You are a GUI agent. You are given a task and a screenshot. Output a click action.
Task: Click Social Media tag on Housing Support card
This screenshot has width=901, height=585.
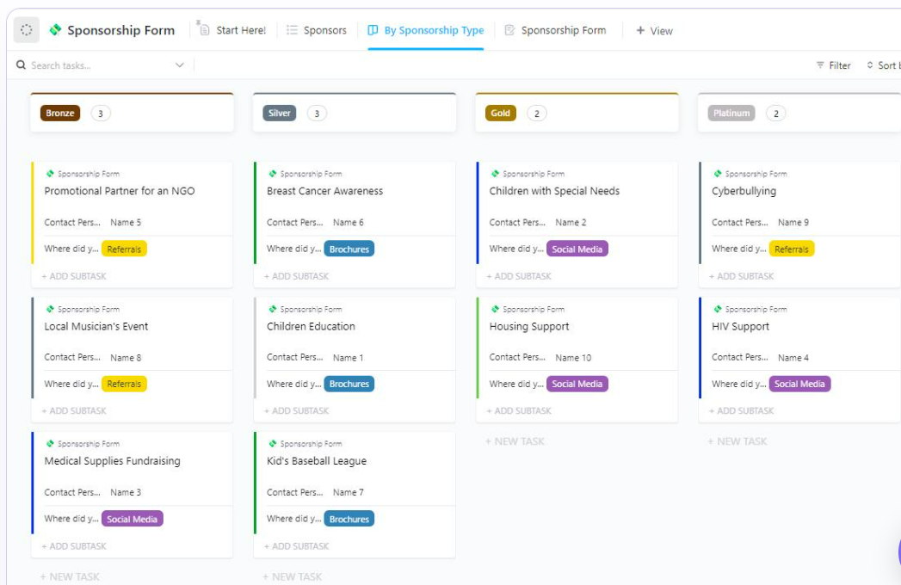click(x=577, y=384)
